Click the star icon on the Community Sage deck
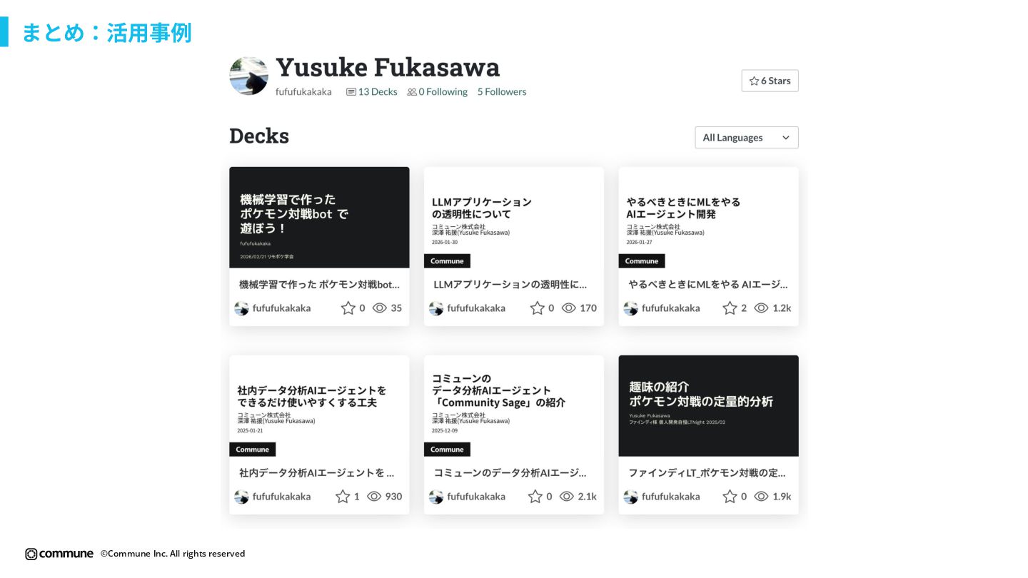 (x=535, y=496)
